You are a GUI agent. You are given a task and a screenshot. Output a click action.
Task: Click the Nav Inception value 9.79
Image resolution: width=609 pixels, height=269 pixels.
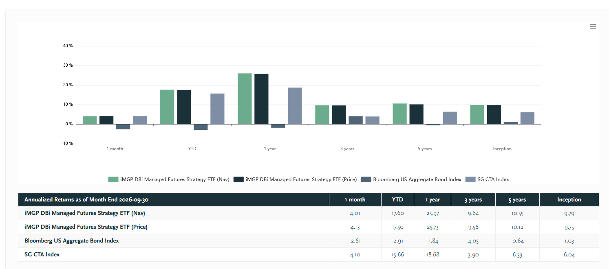(x=569, y=213)
